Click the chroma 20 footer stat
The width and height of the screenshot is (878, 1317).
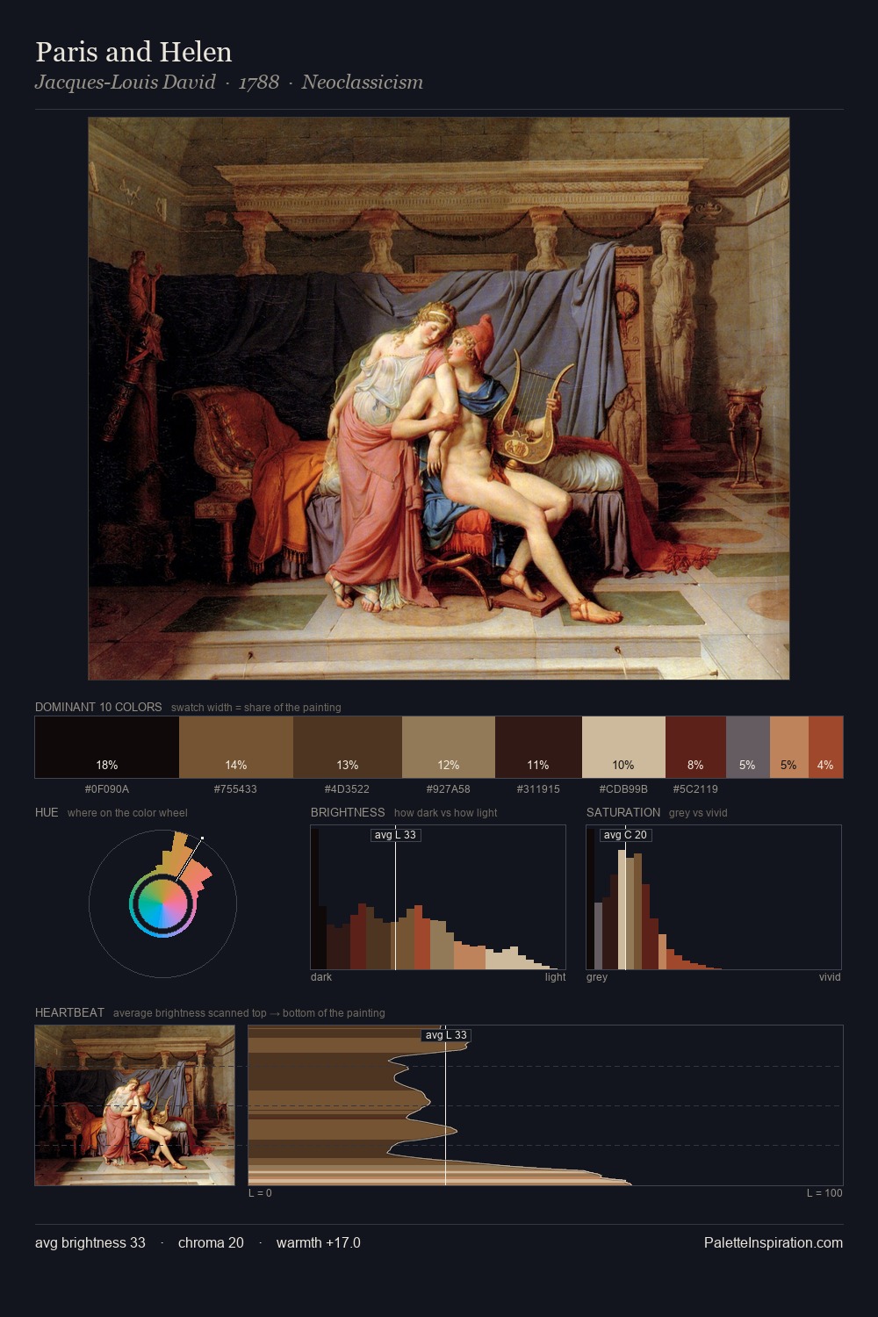tap(211, 1243)
